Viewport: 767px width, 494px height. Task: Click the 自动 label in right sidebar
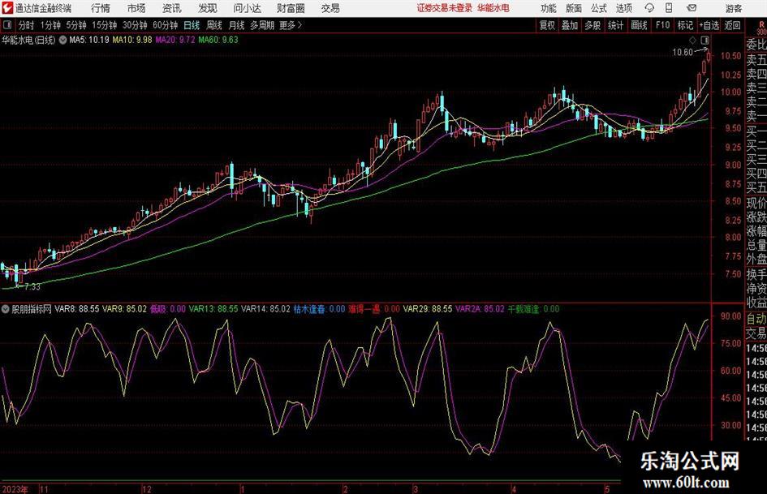pyautogui.click(x=756, y=319)
